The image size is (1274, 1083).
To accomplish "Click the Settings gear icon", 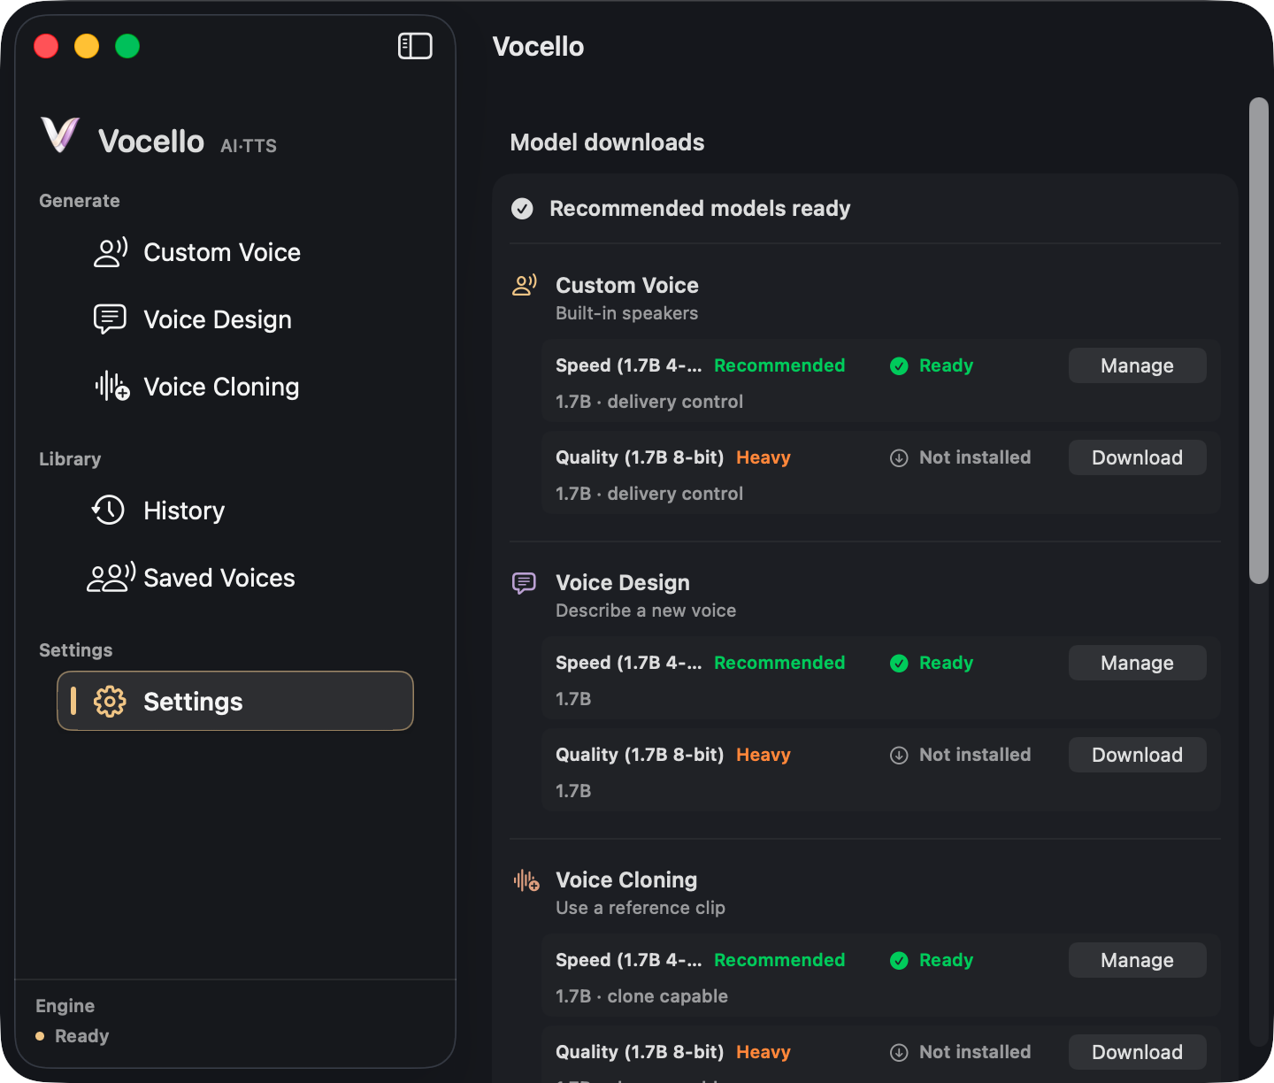I will click(110, 702).
